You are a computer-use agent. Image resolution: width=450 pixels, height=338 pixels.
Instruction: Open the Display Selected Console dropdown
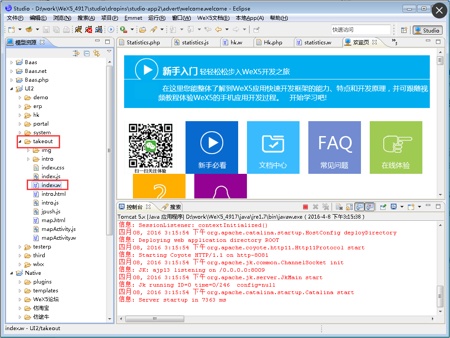[403, 206]
